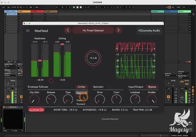Click the Tap tempo button
196x137 pixels.
(8, 7)
